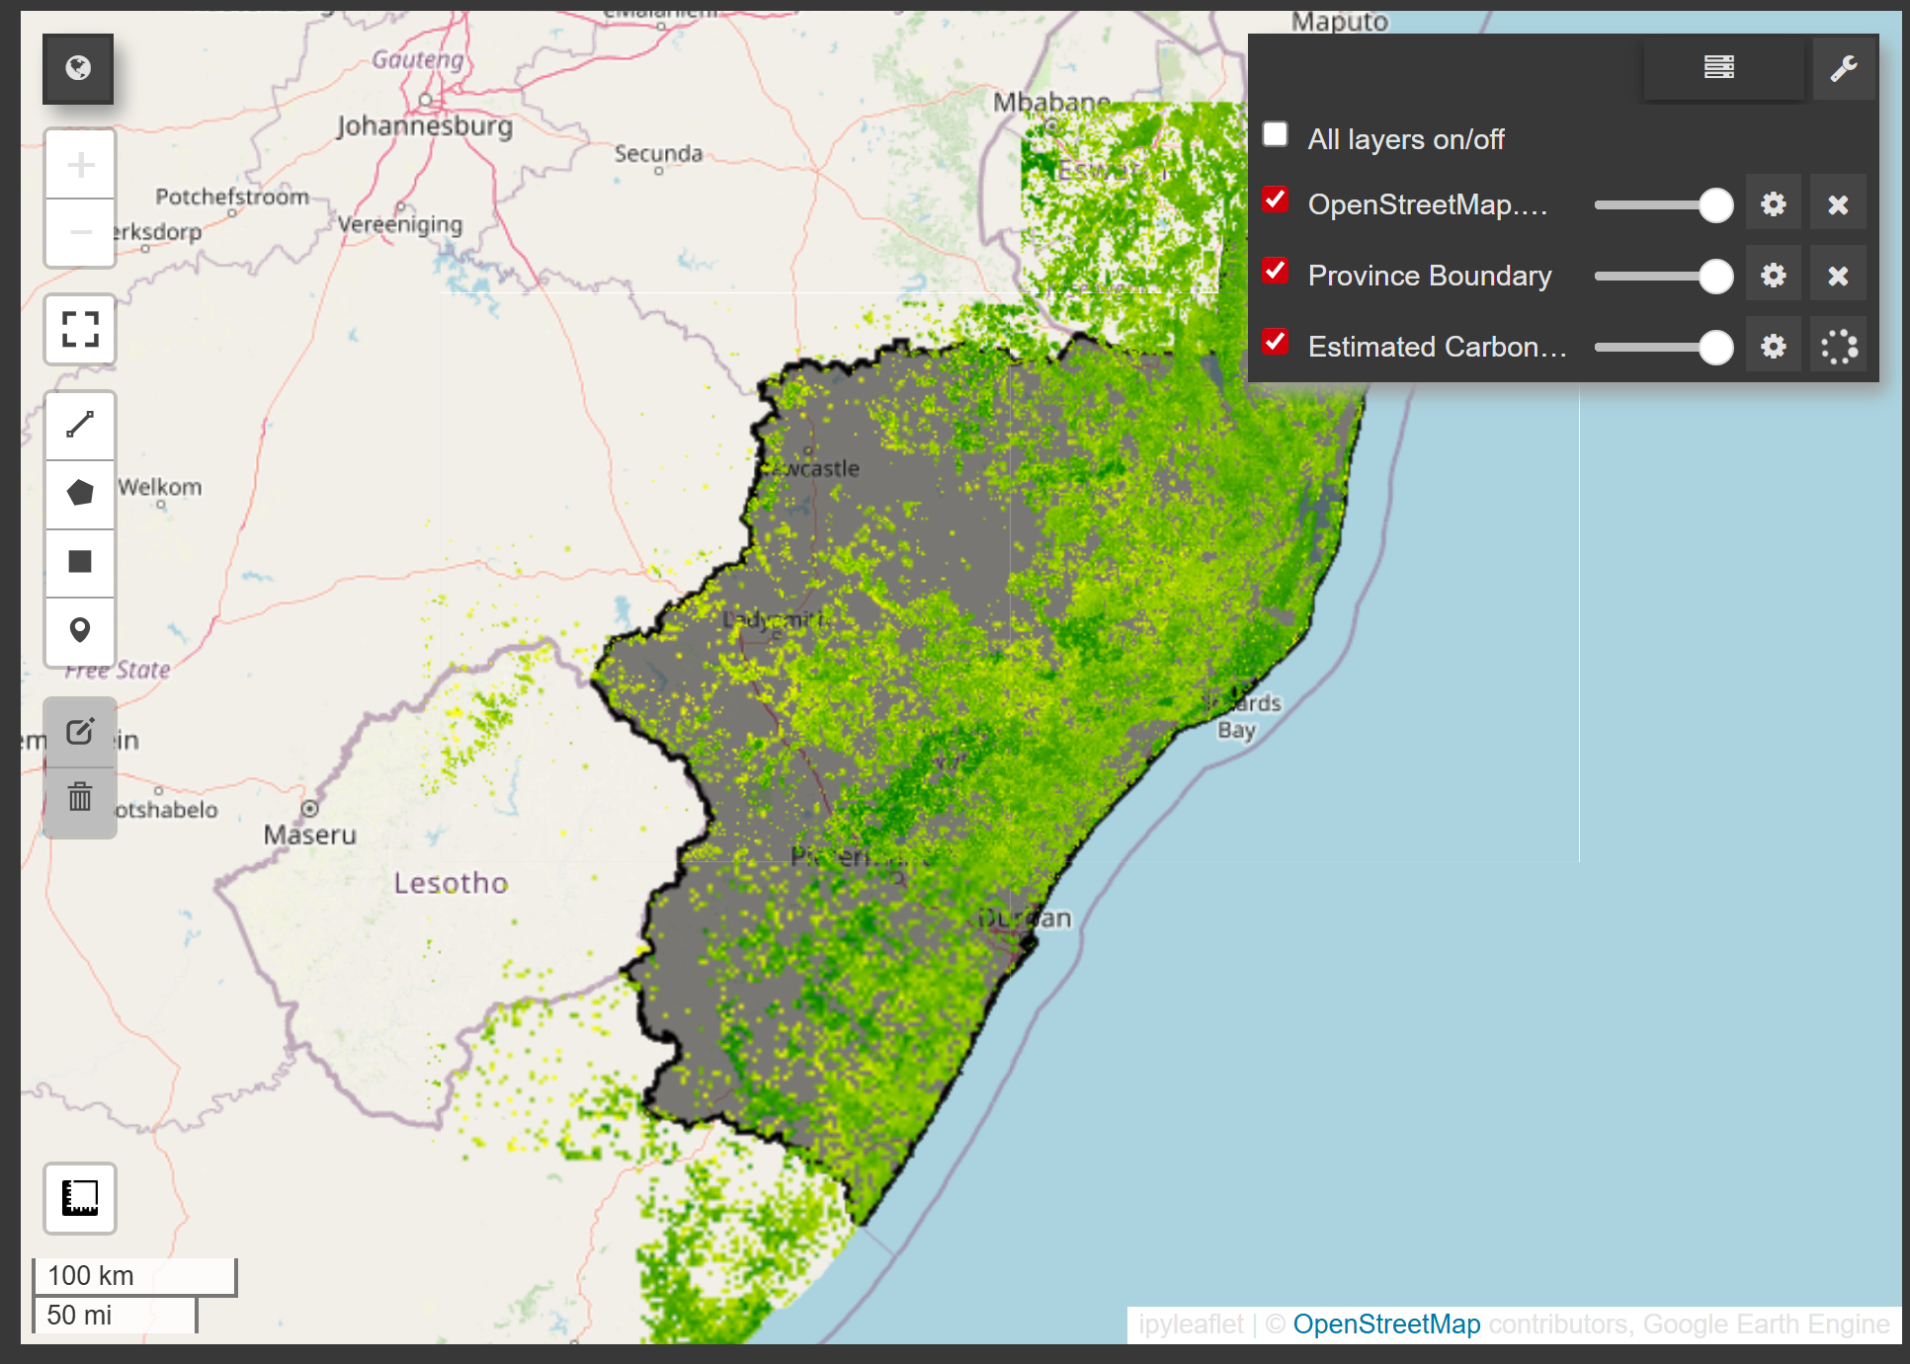Open Province Boundary layer settings gear
This screenshot has height=1364, width=1910.
point(1774,276)
